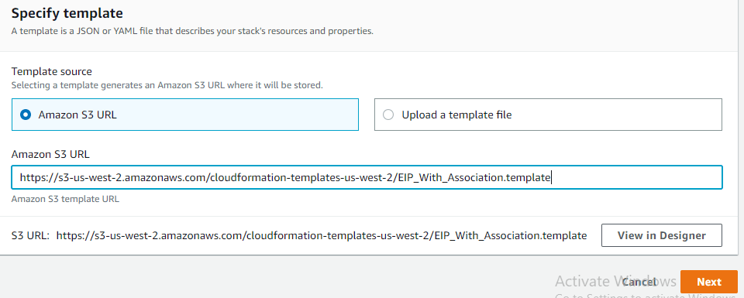Click the orange Next button

(x=709, y=282)
